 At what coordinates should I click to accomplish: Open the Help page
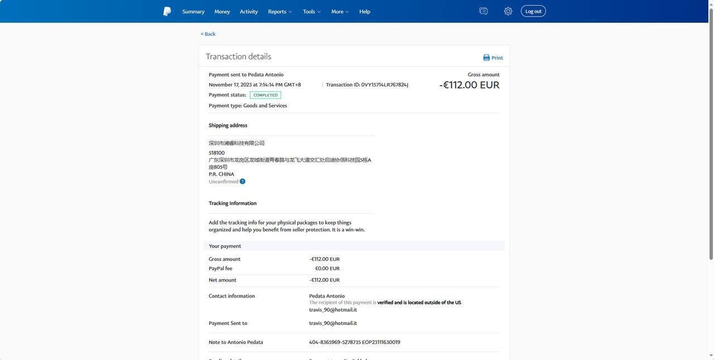tap(365, 12)
